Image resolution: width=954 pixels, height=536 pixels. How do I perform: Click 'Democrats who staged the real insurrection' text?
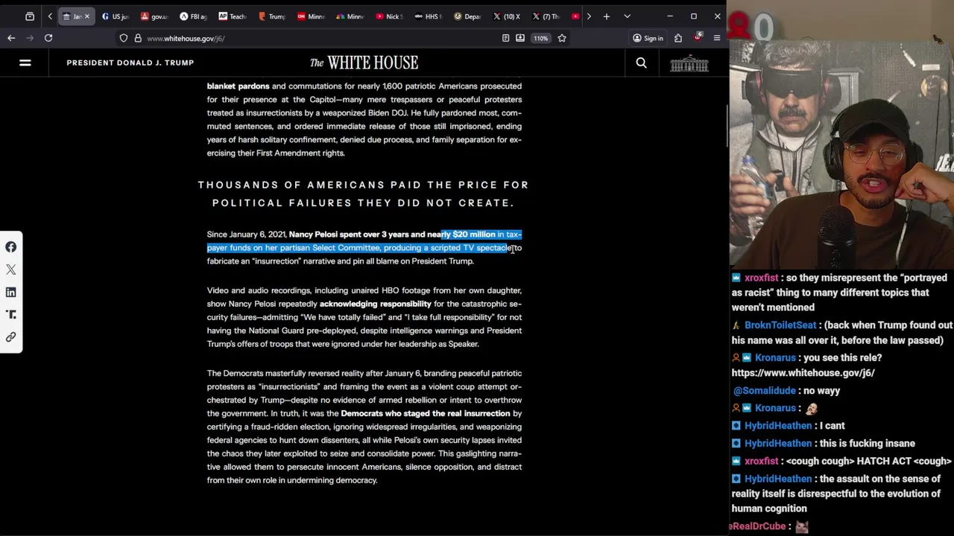click(426, 413)
